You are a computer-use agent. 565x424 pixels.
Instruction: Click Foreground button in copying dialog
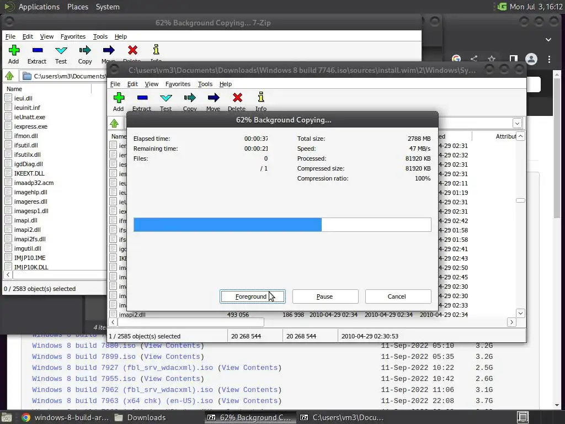click(x=253, y=296)
